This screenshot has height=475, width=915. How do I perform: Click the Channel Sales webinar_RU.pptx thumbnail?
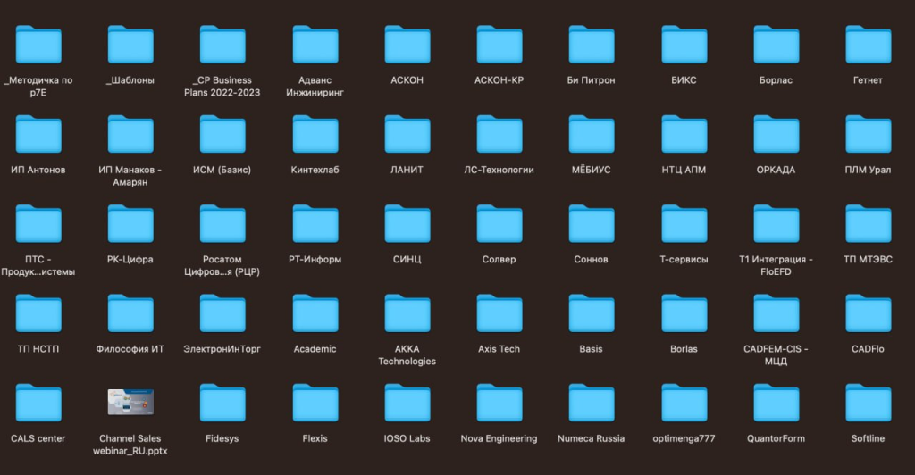pyautogui.click(x=130, y=404)
